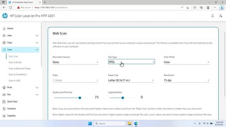Open the Paper Size dropdown

click(131, 80)
